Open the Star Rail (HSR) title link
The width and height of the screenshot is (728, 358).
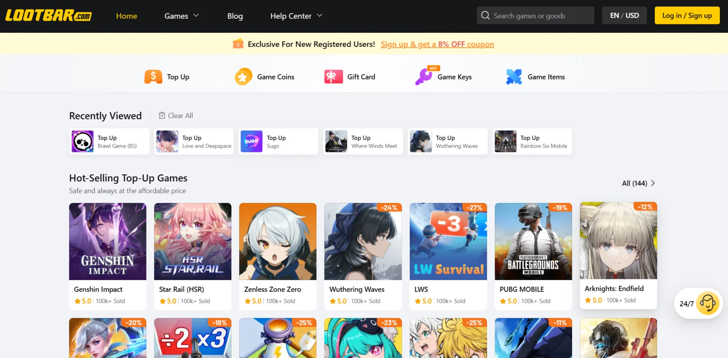[182, 289]
